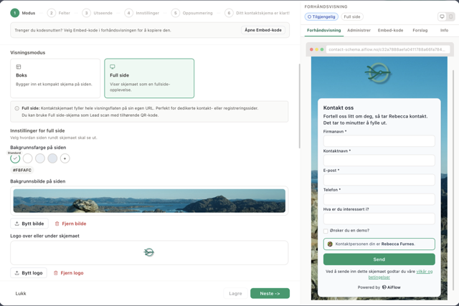The image size is (459, 306).
Task: Go to step 5 Oppsummering
Action: pyautogui.click(x=192, y=13)
